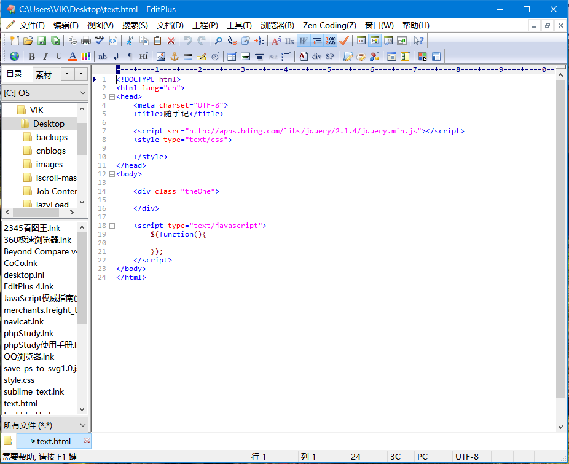
Task: Toggle the output window button
Action: pos(388,41)
